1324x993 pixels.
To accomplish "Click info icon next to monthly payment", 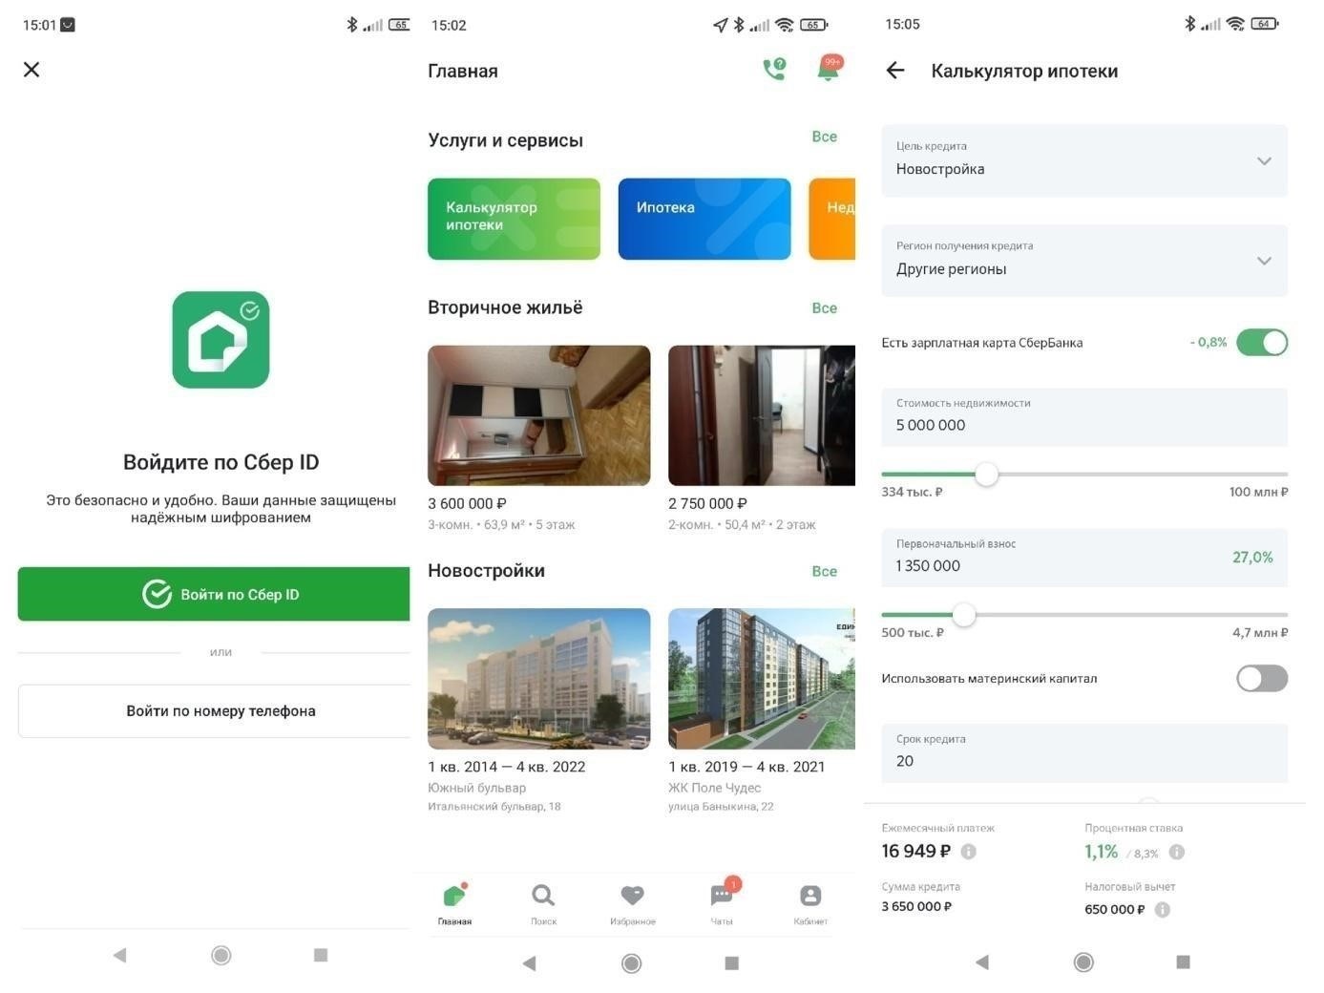I will click(969, 852).
